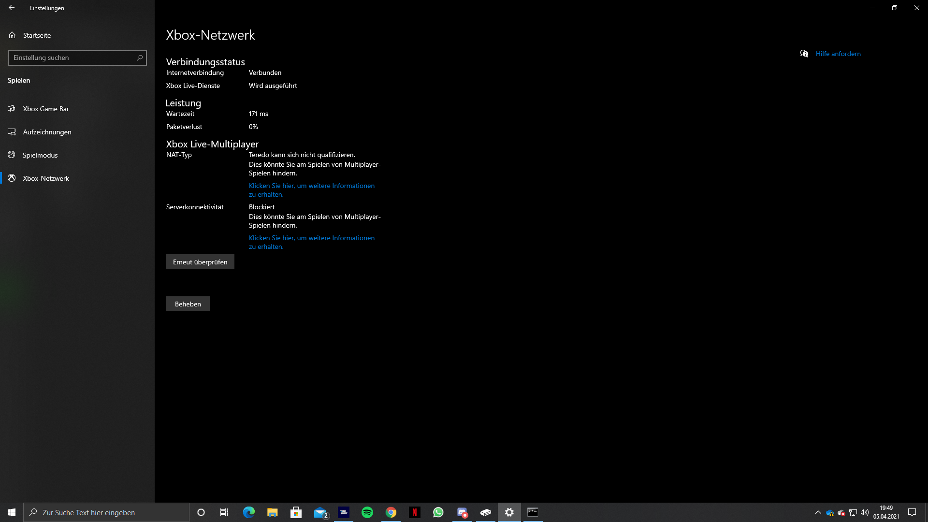Open the Mail app in taskbar

[x=320, y=512]
